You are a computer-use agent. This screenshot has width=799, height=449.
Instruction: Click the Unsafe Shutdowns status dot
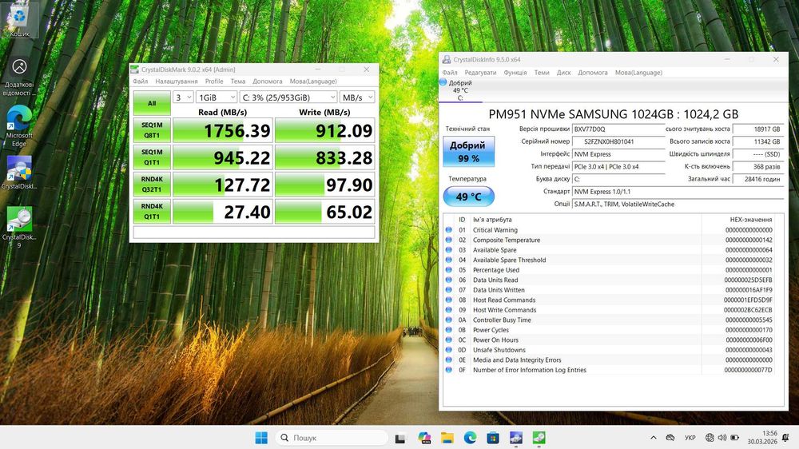[x=448, y=350]
